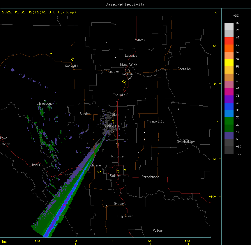Image resolution: width=251 pixels, height=245 pixels.
Task: Click the yellow diamond marker south of RedDeer
Action: [124, 81]
